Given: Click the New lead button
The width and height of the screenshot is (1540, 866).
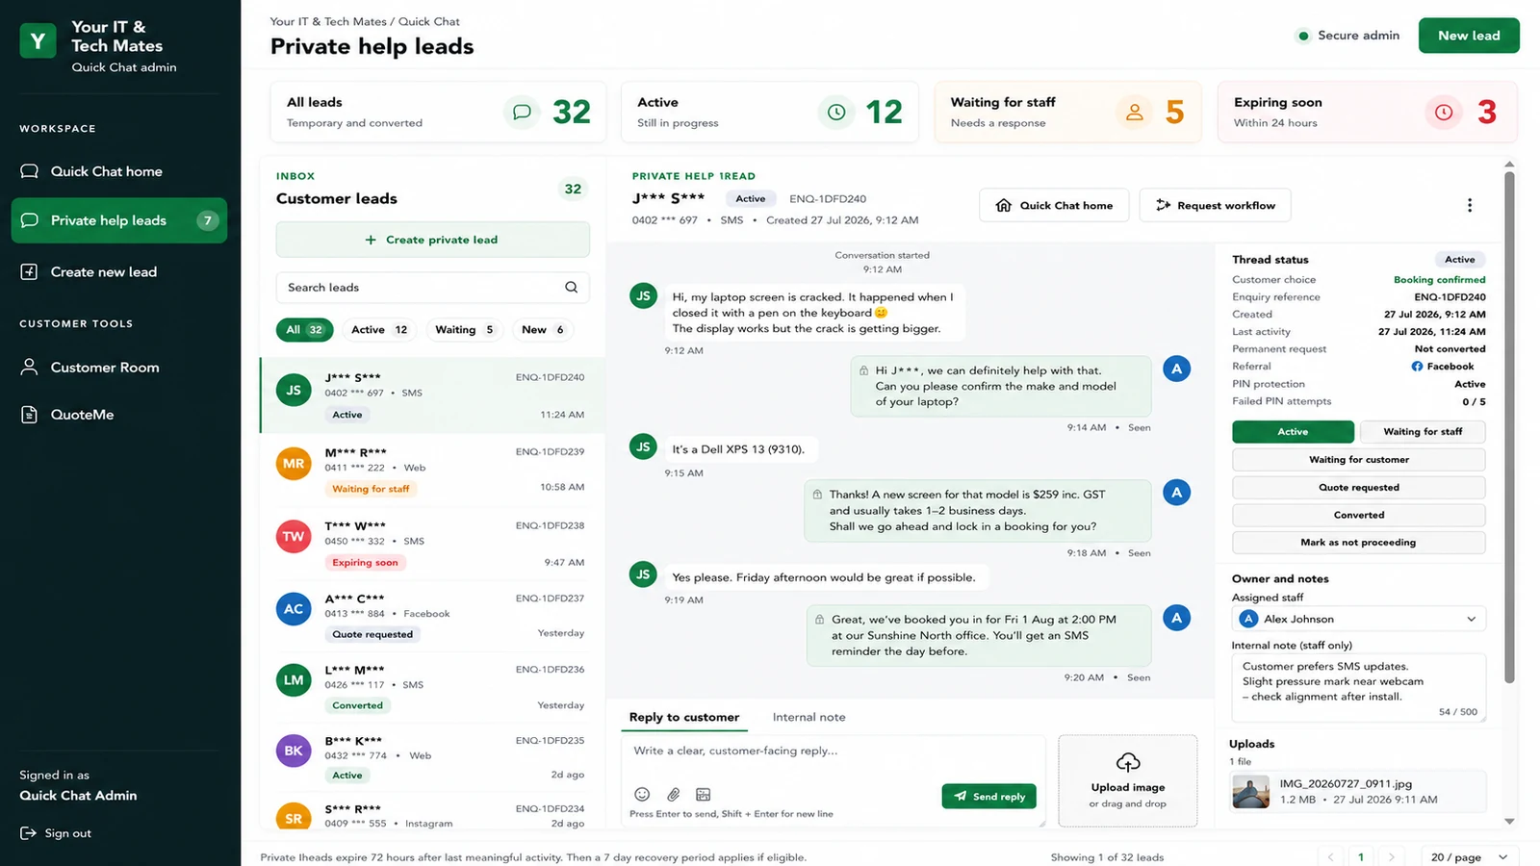Looking at the screenshot, I should [x=1469, y=36].
